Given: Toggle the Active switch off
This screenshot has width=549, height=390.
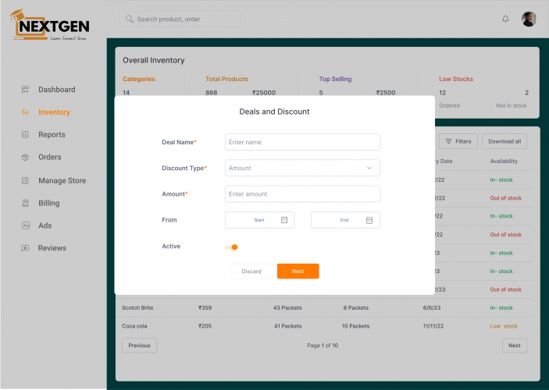Looking at the screenshot, I should pyautogui.click(x=231, y=247).
